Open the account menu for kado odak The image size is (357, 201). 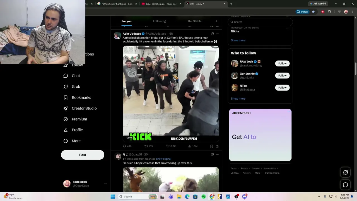(105, 184)
